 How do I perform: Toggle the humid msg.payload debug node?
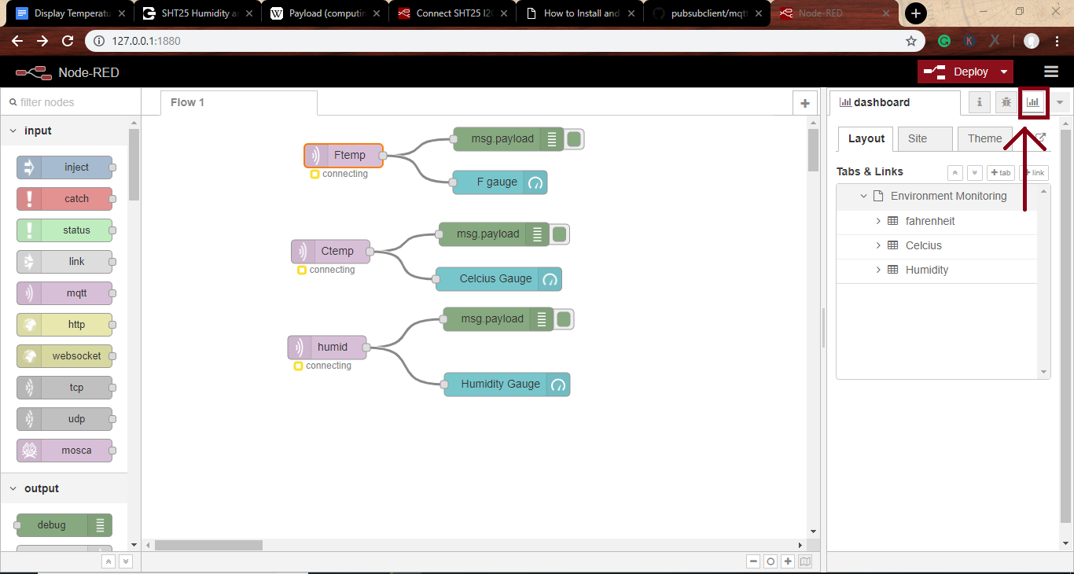pyautogui.click(x=564, y=318)
